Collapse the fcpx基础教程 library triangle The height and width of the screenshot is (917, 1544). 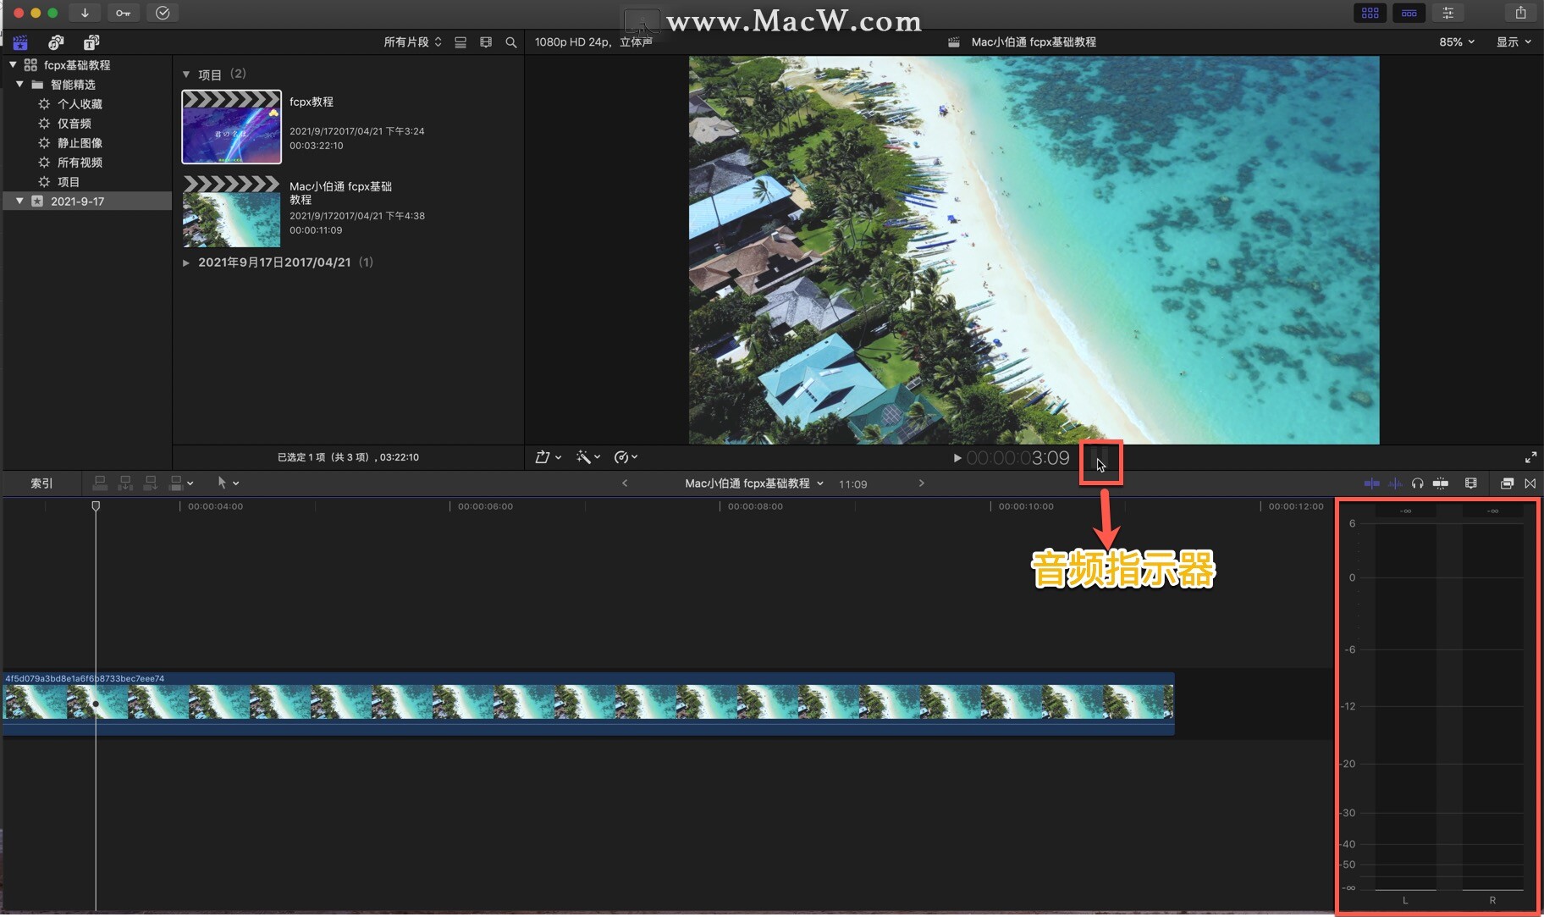(x=13, y=64)
